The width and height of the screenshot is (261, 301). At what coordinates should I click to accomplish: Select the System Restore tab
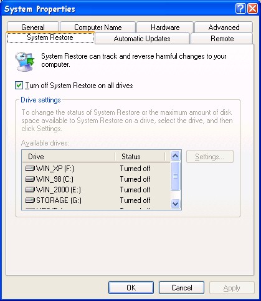click(x=50, y=37)
